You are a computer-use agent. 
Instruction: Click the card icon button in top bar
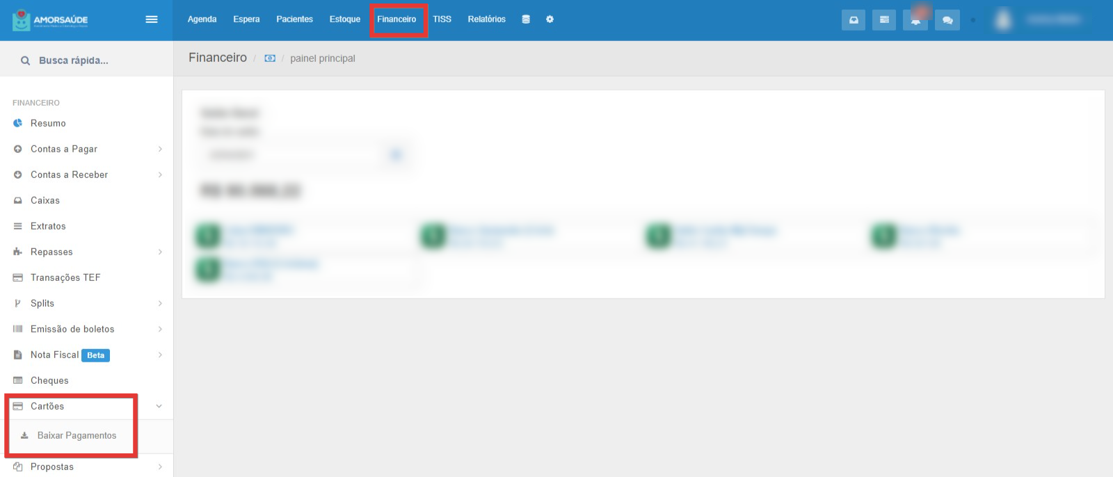[x=884, y=20]
